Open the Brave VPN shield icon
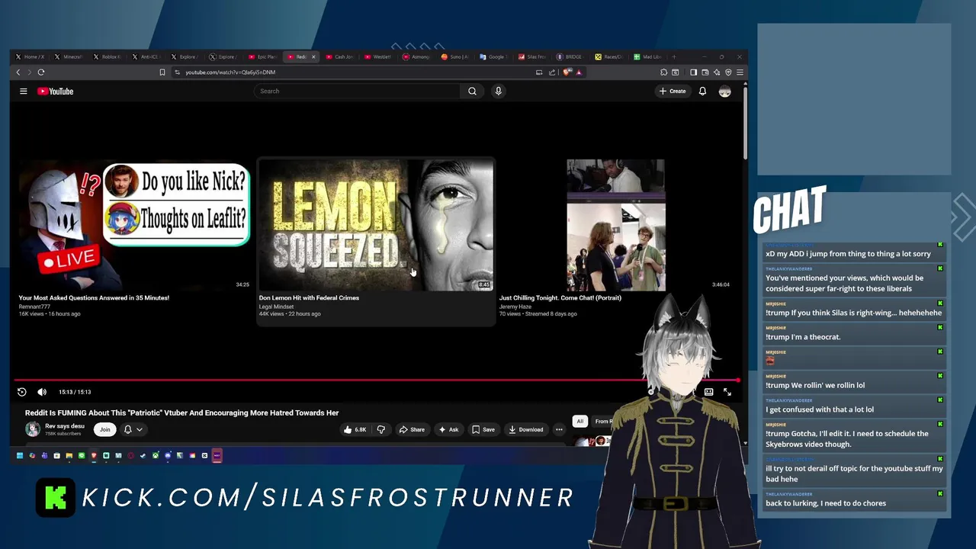This screenshot has width=976, height=549. click(728, 72)
